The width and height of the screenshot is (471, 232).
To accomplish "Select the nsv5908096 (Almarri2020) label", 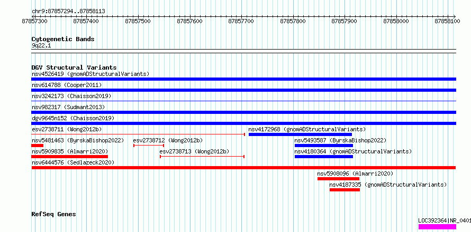I will click(355, 173).
